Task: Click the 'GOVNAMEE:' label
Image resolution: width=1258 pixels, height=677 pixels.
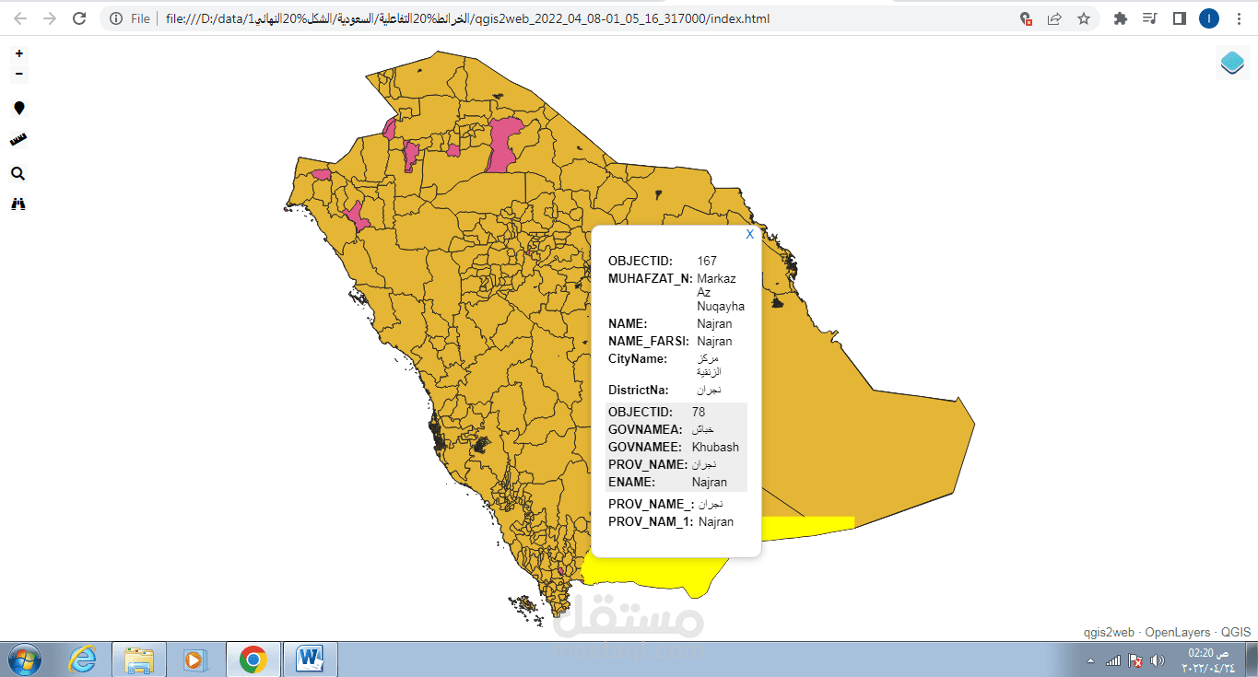Action: 645,447
